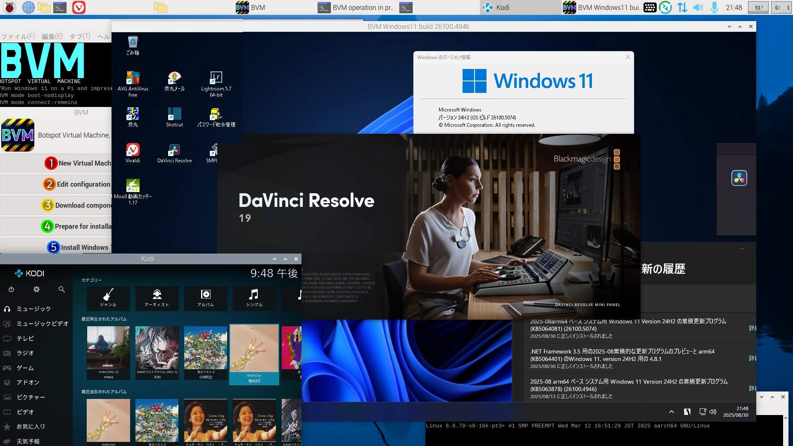
Task: Select ミュージック in the Kodi sidebar
Action: click(36, 309)
